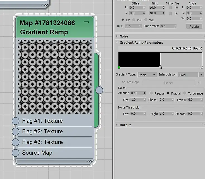Click the U Tiling spinner arrows

pyautogui.click(x=164, y=8)
